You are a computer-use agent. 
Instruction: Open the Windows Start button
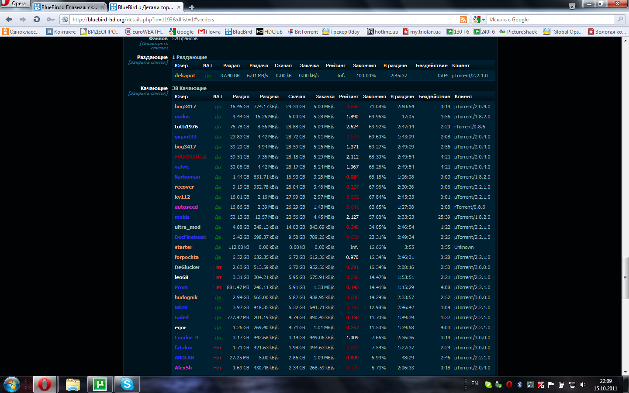pos(11,384)
